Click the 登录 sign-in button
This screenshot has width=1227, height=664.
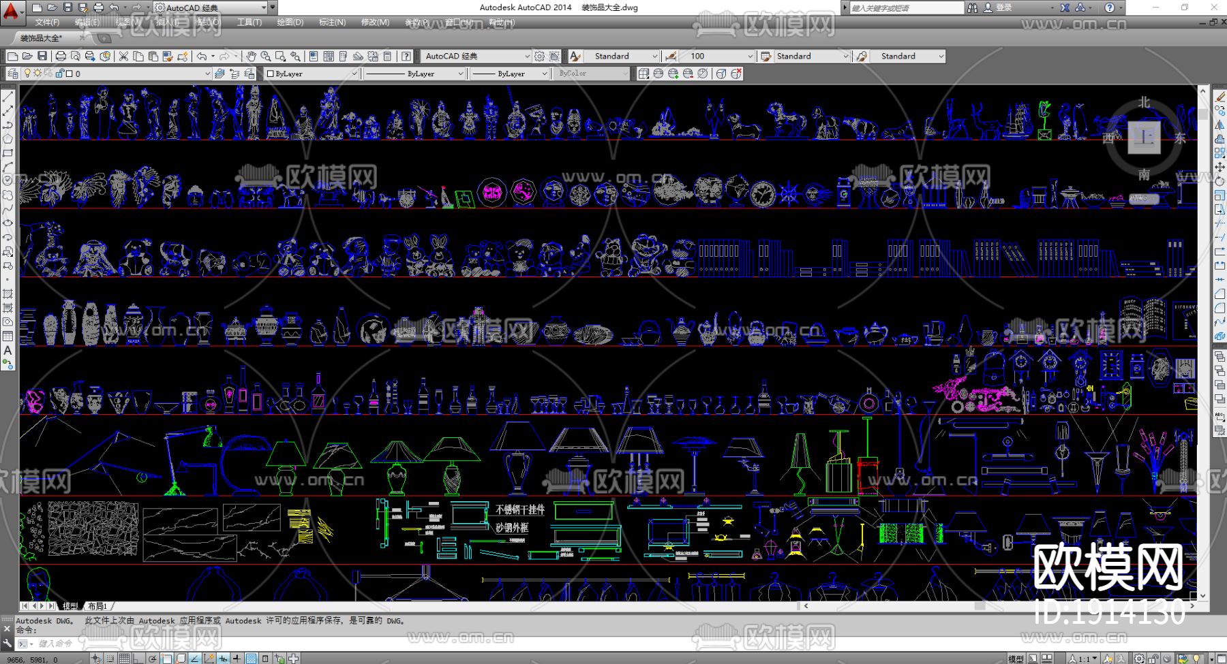(997, 7)
